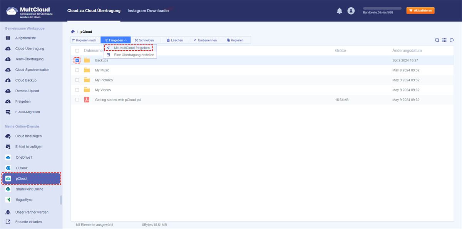Click the Backups folder icon
Screen dimensions: 462x229
click(x=87, y=60)
